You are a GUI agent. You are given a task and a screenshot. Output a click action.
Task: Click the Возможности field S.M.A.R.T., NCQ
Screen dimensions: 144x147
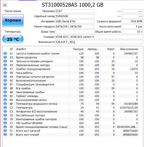tap(99, 42)
